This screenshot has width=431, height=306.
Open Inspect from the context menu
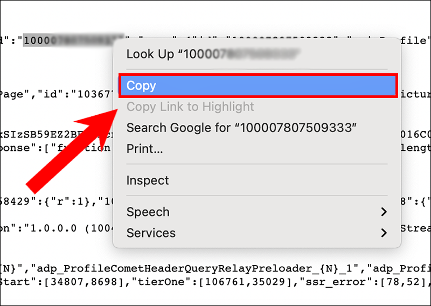point(148,180)
